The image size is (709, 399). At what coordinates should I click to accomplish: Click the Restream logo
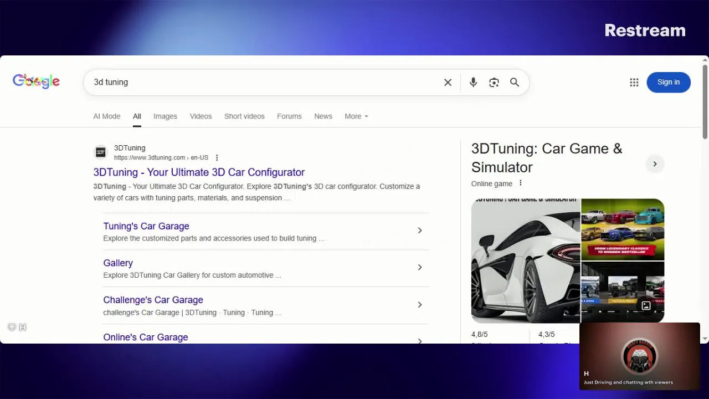pos(645,30)
